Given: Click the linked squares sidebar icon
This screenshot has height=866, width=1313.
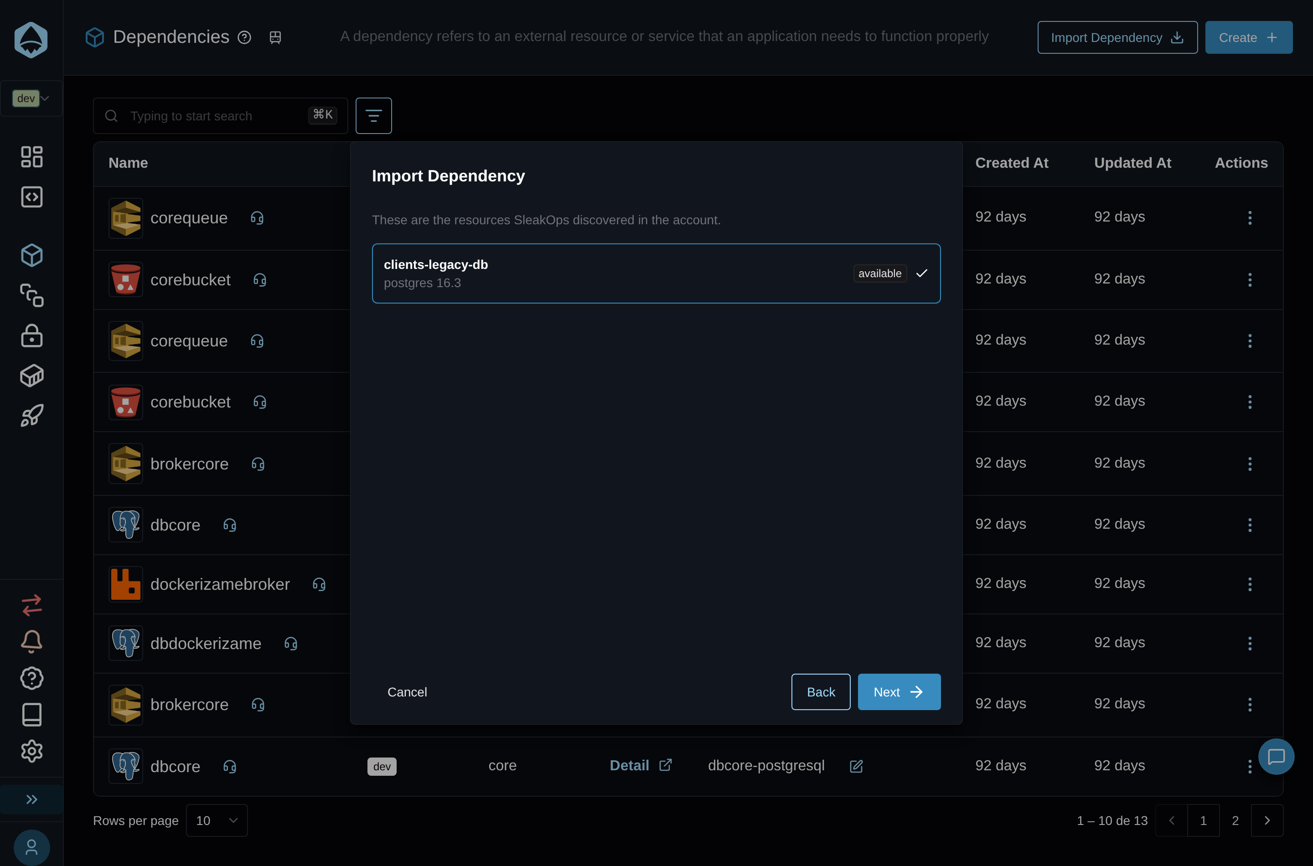Looking at the screenshot, I should pos(31,295).
